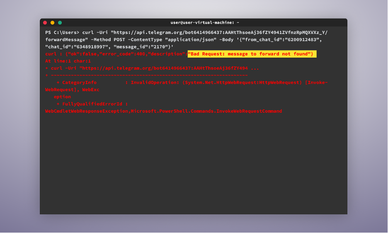The image size is (388, 233).
Task: Click the CategoryInfo label
Action: 80,83
